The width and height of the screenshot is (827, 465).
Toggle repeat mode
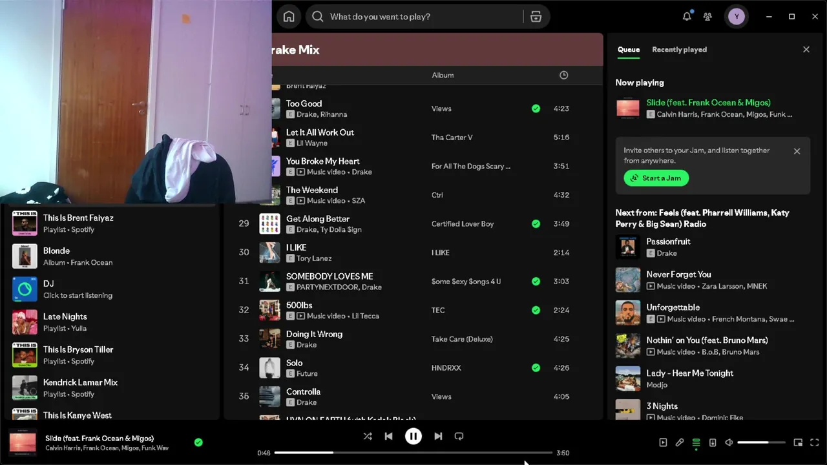pyautogui.click(x=459, y=436)
